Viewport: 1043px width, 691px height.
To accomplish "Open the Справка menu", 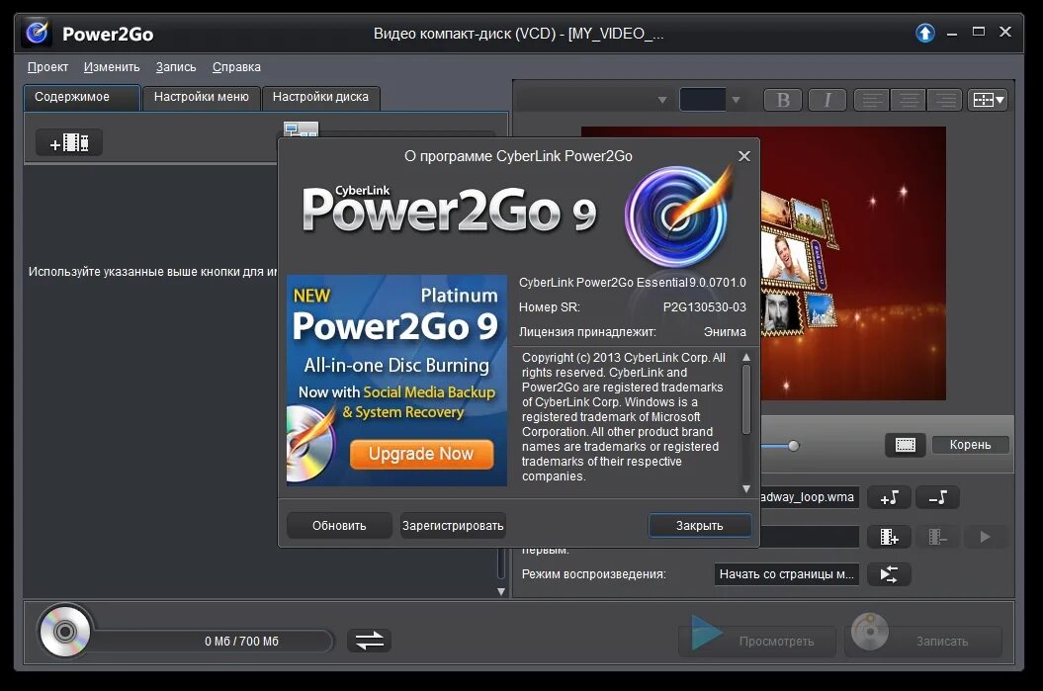I will 236,67.
